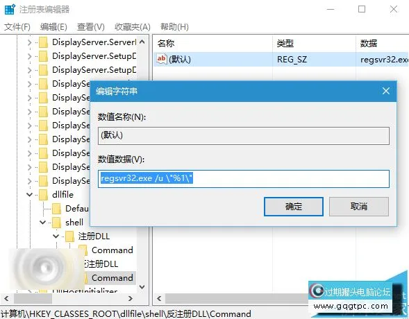Select the (默认) string value icon
Screen dimensions: 409x319
161,59
